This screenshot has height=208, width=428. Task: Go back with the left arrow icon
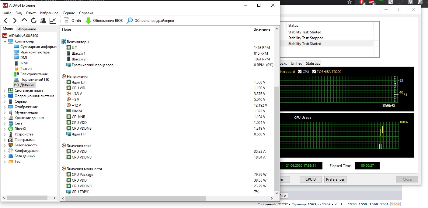pos(6,21)
